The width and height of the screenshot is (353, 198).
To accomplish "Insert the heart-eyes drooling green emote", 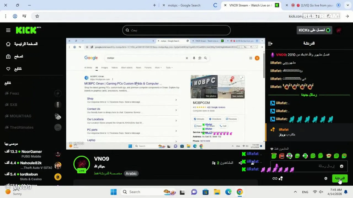I will (289, 156).
